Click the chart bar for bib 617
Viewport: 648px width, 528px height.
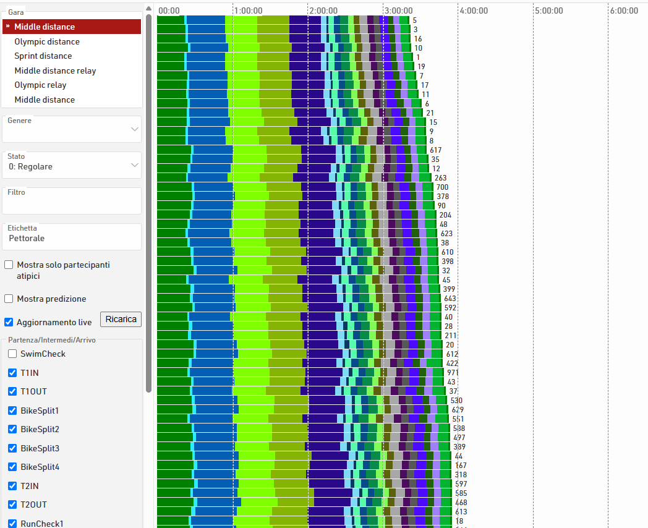(291, 150)
